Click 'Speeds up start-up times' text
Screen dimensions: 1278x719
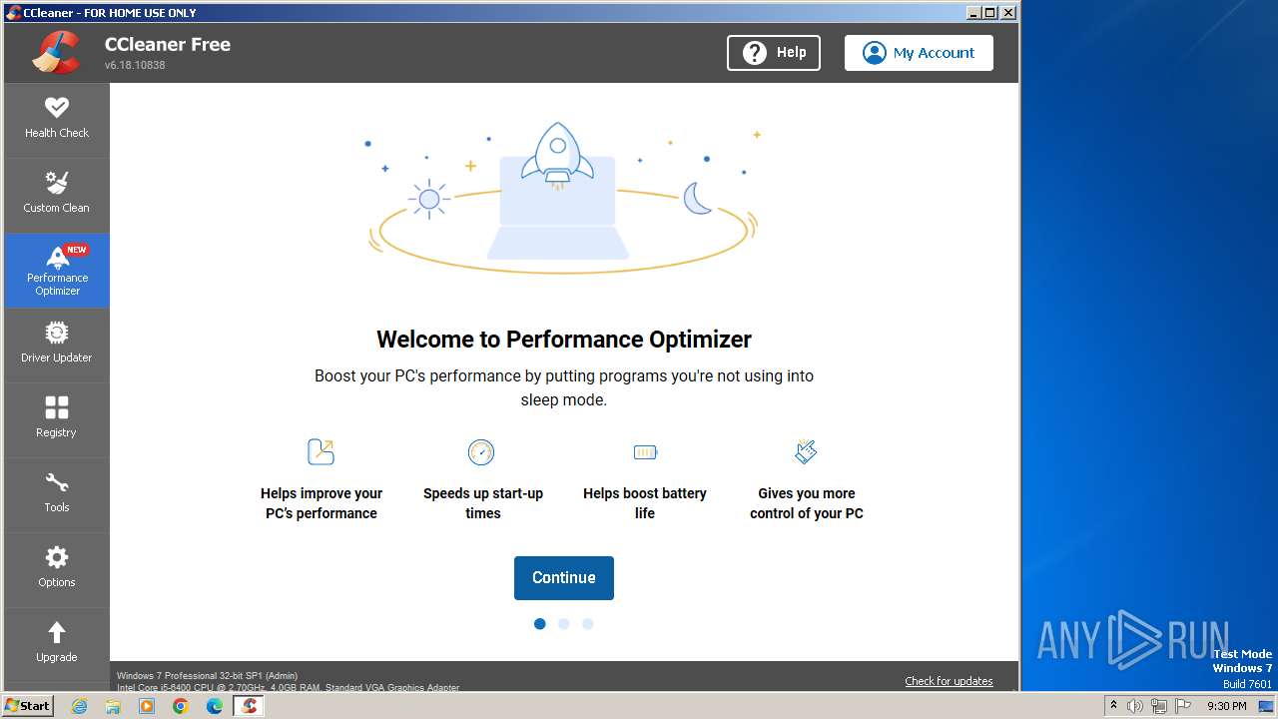coord(483,503)
